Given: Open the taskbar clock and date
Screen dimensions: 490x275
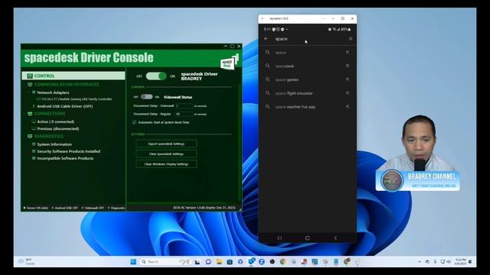Looking at the screenshot, I should click(x=460, y=261).
